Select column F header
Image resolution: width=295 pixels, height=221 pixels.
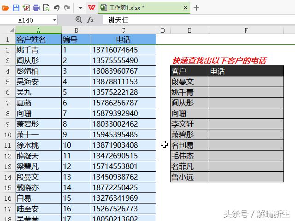tap(246, 30)
